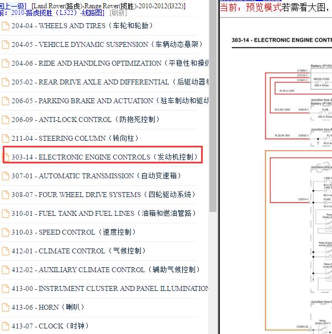Click the 303-14 wiring diagram preview image

click(x=276, y=176)
